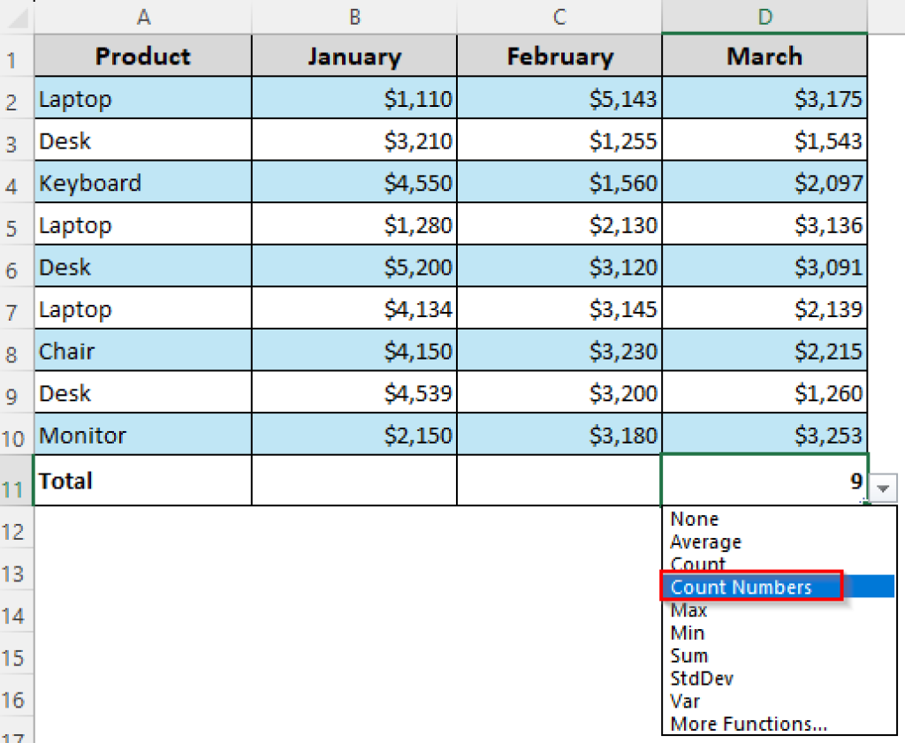Choose Average from the function dropdown
The image size is (905, 743).
coord(705,542)
